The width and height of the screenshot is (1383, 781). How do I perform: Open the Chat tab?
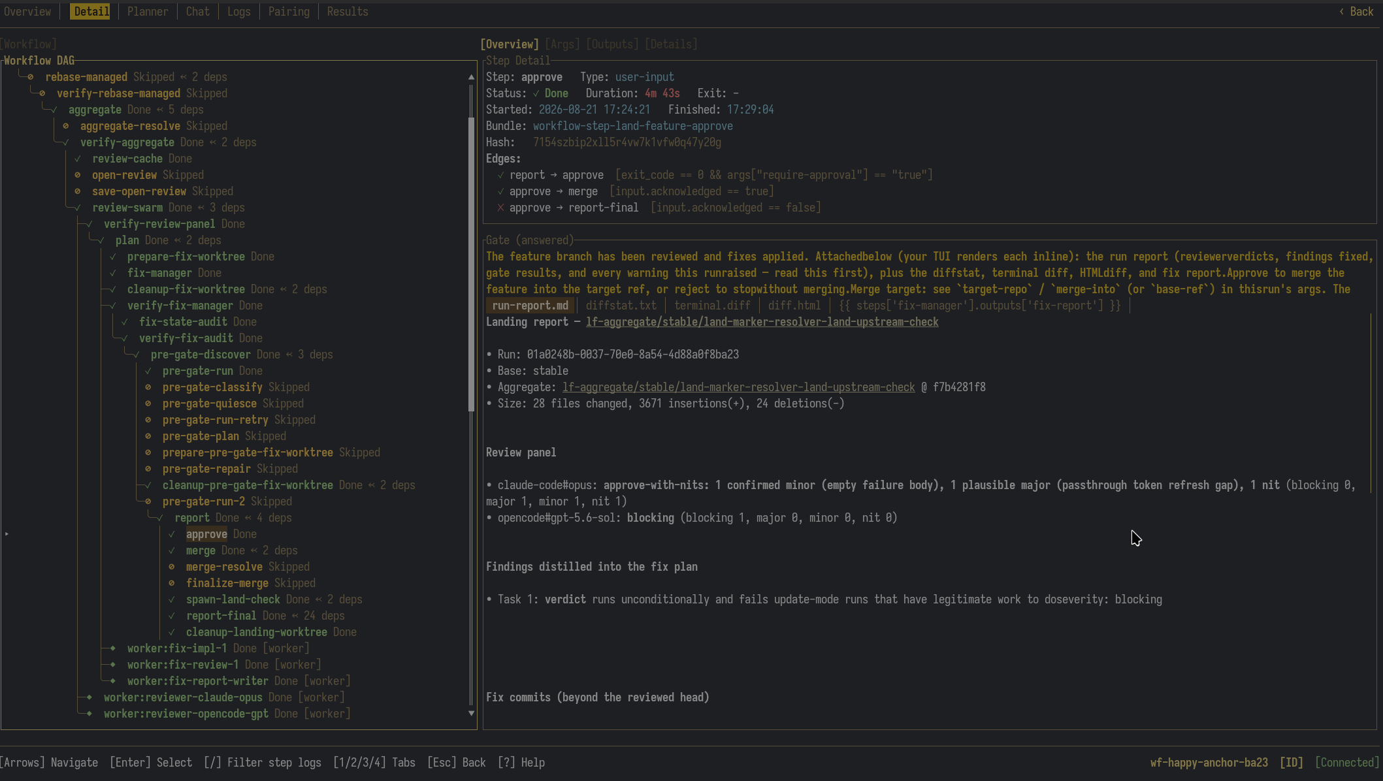198,12
